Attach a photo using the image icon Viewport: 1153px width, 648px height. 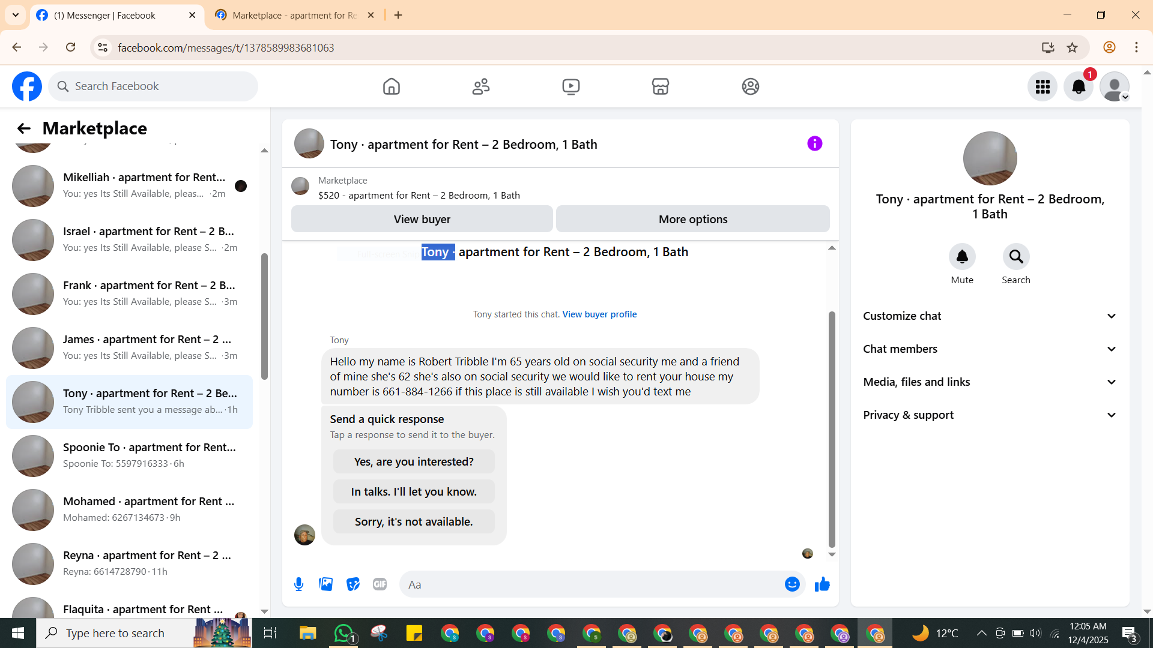tap(325, 584)
